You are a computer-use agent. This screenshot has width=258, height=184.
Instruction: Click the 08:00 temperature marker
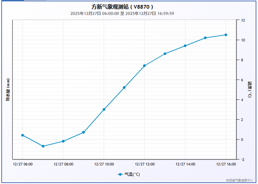[x=63, y=141]
